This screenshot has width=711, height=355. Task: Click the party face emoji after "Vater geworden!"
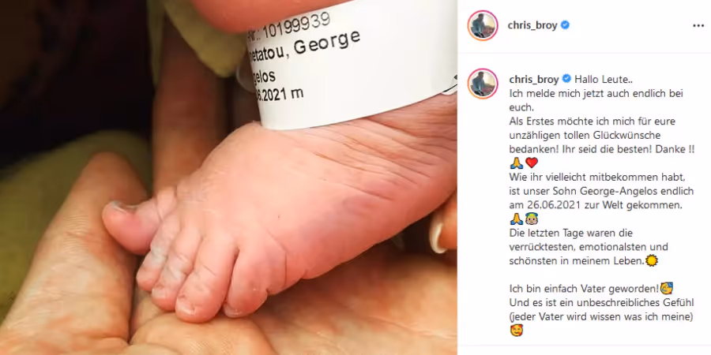[x=667, y=289]
